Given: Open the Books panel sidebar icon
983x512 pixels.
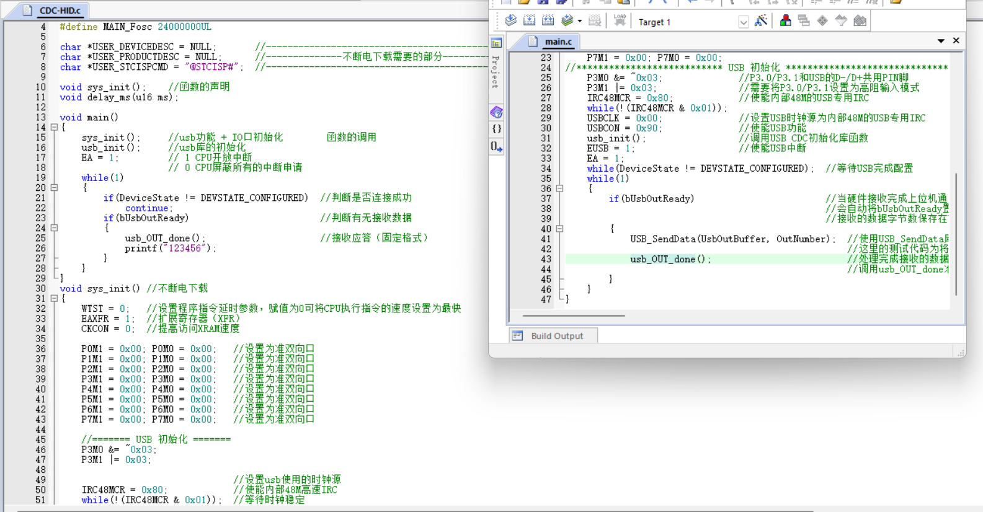Looking at the screenshot, I should (x=496, y=112).
